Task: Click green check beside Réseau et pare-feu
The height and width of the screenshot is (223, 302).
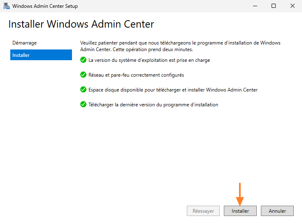Action: [x=83, y=75]
